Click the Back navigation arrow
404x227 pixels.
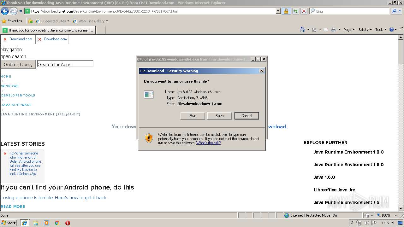5,11
